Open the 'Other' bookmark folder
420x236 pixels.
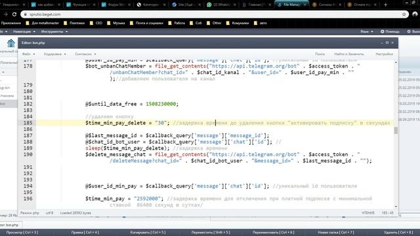214,23
